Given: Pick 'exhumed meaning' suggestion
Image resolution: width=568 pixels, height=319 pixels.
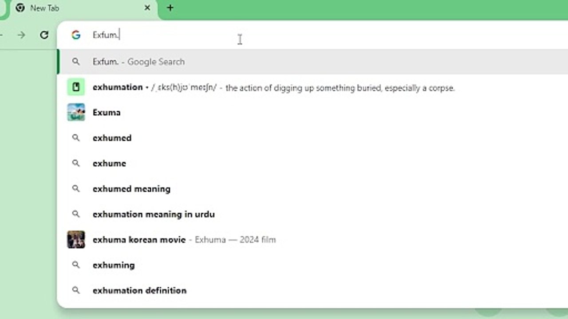Looking at the screenshot, I should coord(312,189).
